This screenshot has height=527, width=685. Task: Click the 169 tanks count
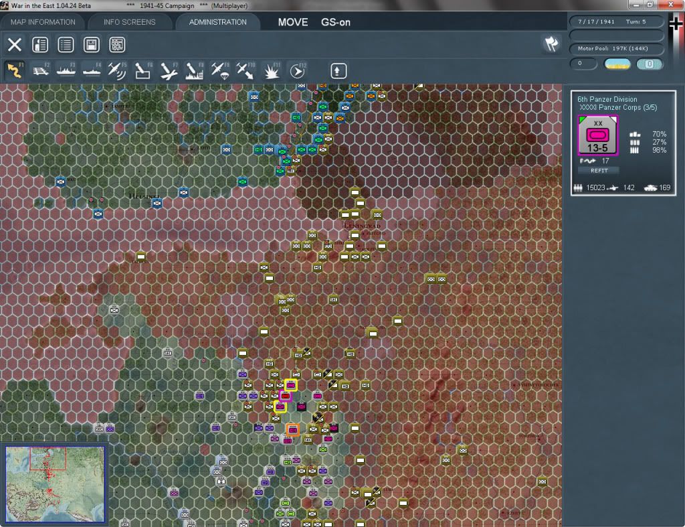[664, 187]
